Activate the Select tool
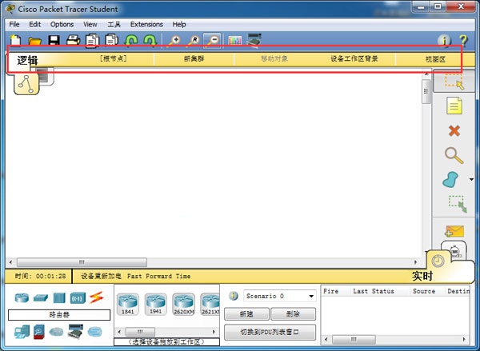Viewport: 480px width, 351px height. pyautogui.click(x=454, y=82)
